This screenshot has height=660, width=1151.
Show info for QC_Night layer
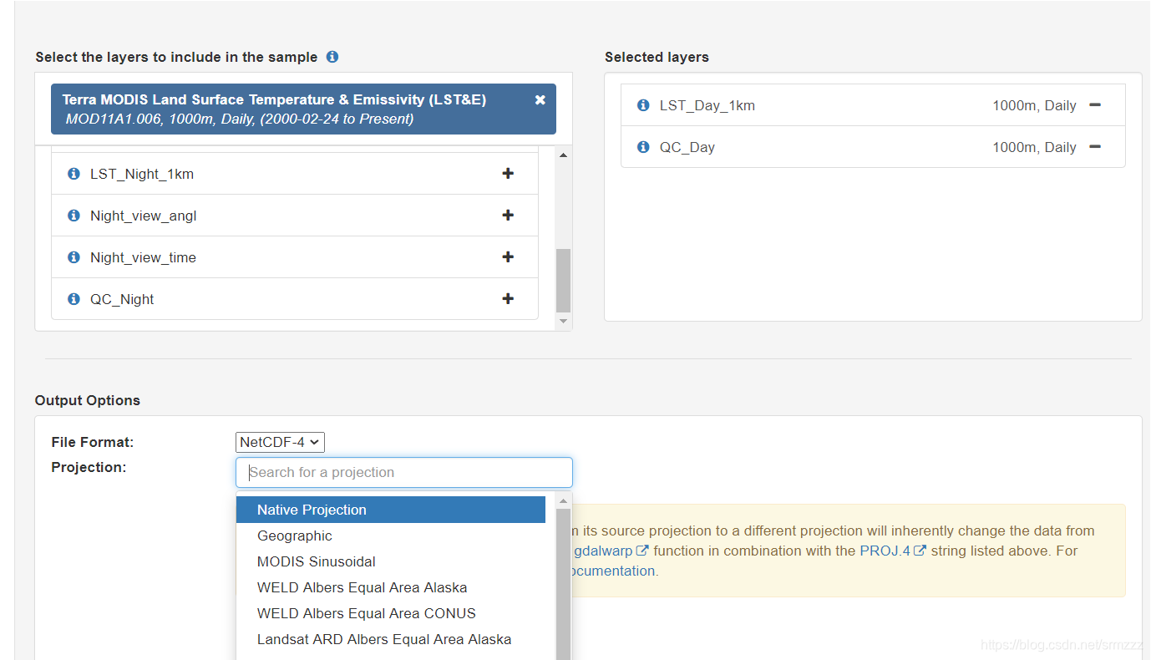(x=74, y=299)
